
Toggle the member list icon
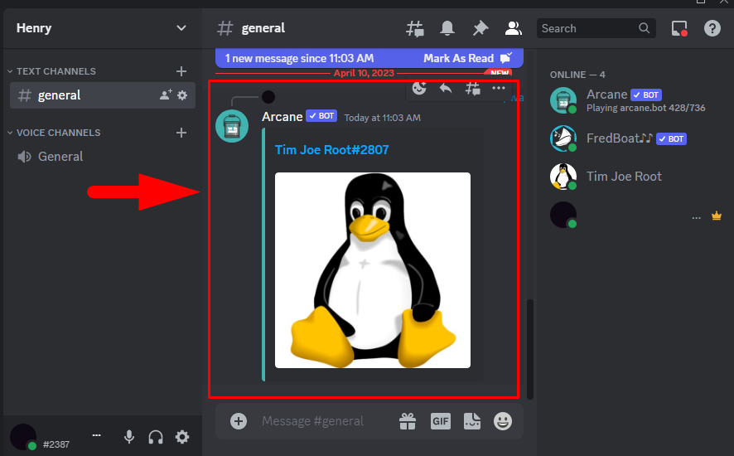click(513, 28)
